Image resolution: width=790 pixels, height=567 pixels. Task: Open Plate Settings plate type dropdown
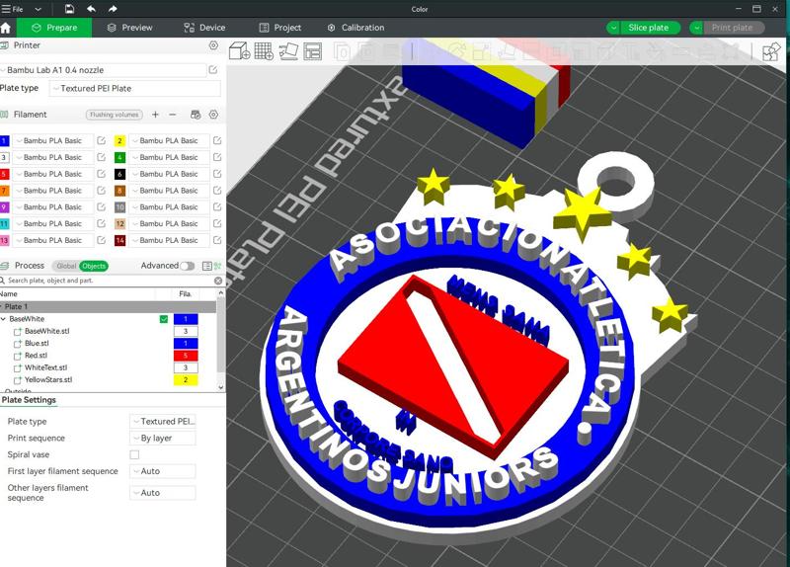[x=163, y=422]
